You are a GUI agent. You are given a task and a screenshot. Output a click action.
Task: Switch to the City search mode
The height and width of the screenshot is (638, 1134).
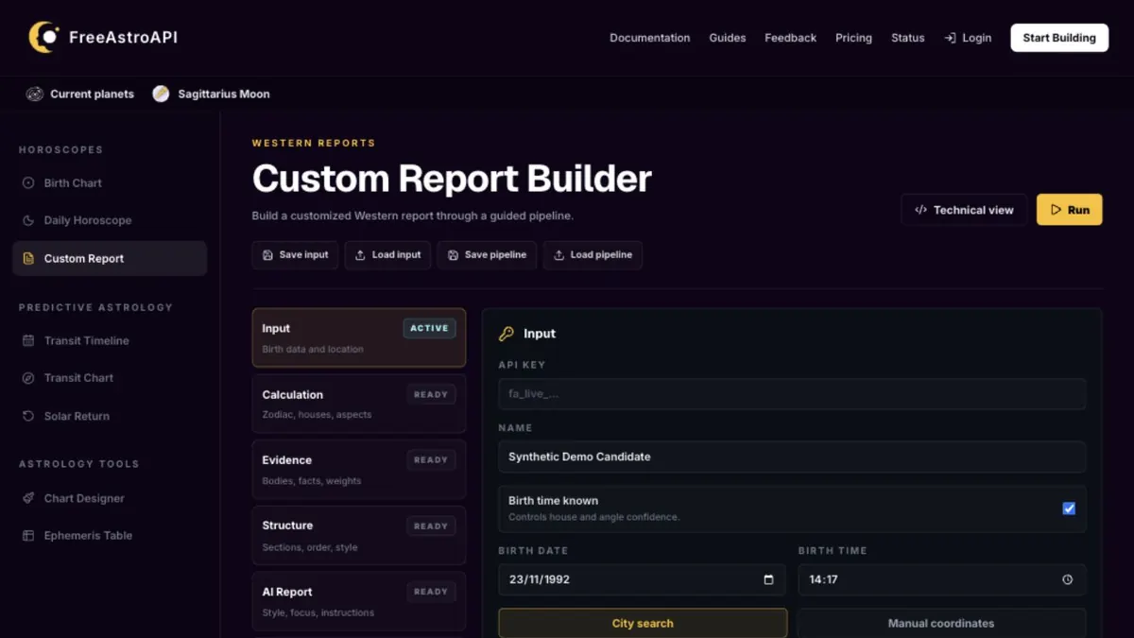click(643, 624)
